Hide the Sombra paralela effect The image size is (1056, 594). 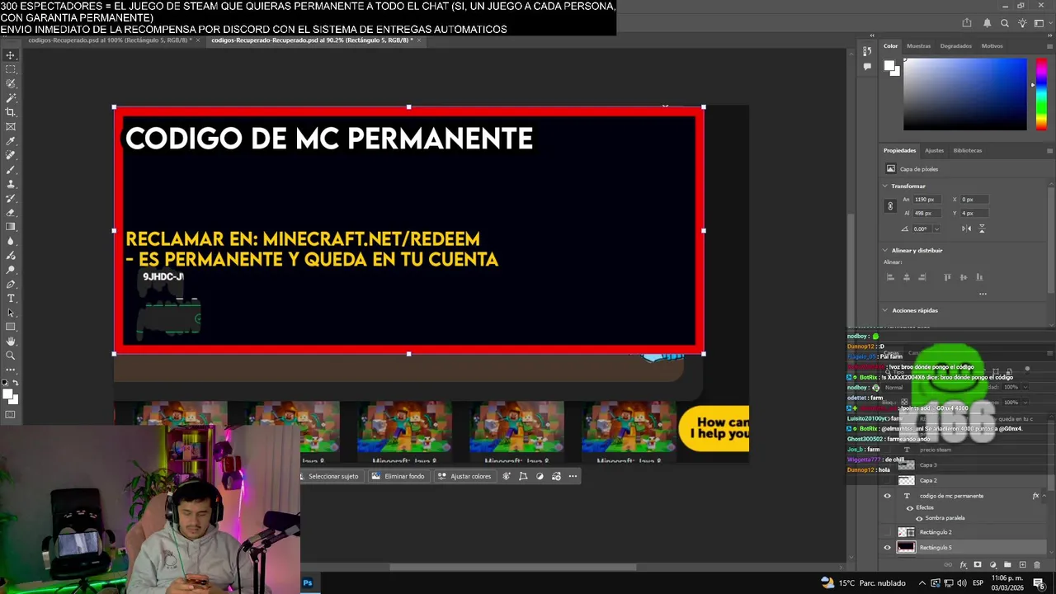(x=919, y=518)
